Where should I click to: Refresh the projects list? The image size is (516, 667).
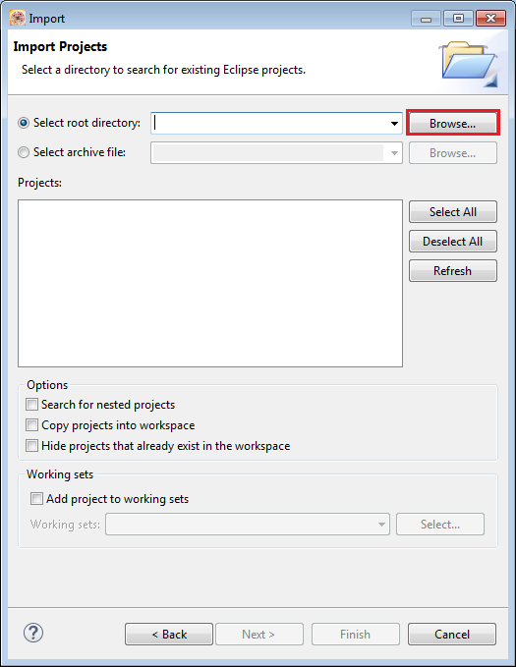pos(453,271)
